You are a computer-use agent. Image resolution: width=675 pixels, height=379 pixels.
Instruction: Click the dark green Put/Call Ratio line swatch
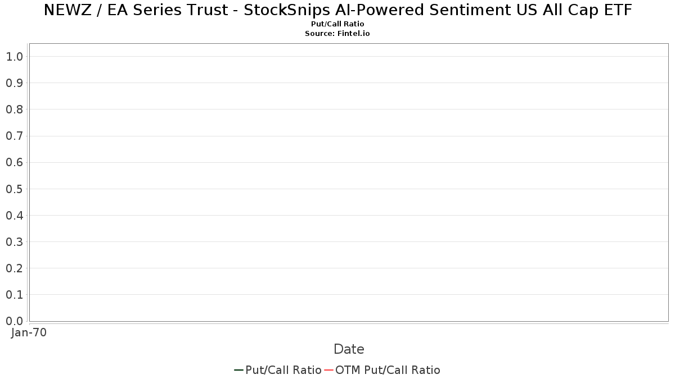238,370
